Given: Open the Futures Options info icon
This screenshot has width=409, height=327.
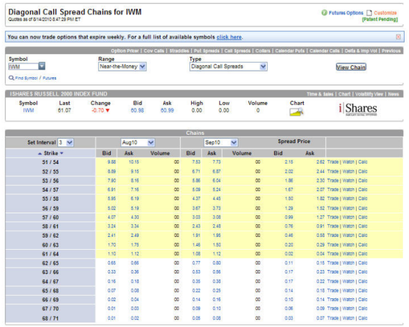Looking at the screenshot, I should tap(324, 13).
